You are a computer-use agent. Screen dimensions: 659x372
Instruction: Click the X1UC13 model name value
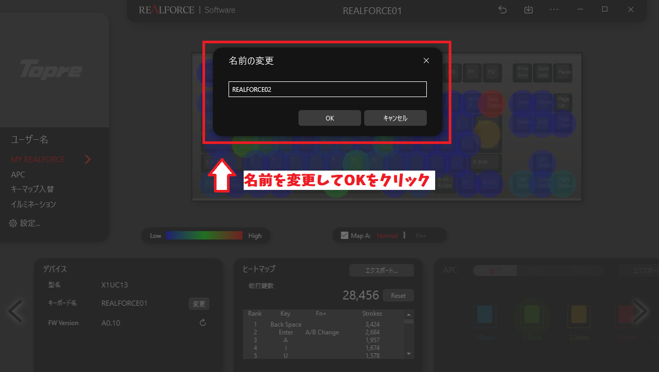click(114, 285)
